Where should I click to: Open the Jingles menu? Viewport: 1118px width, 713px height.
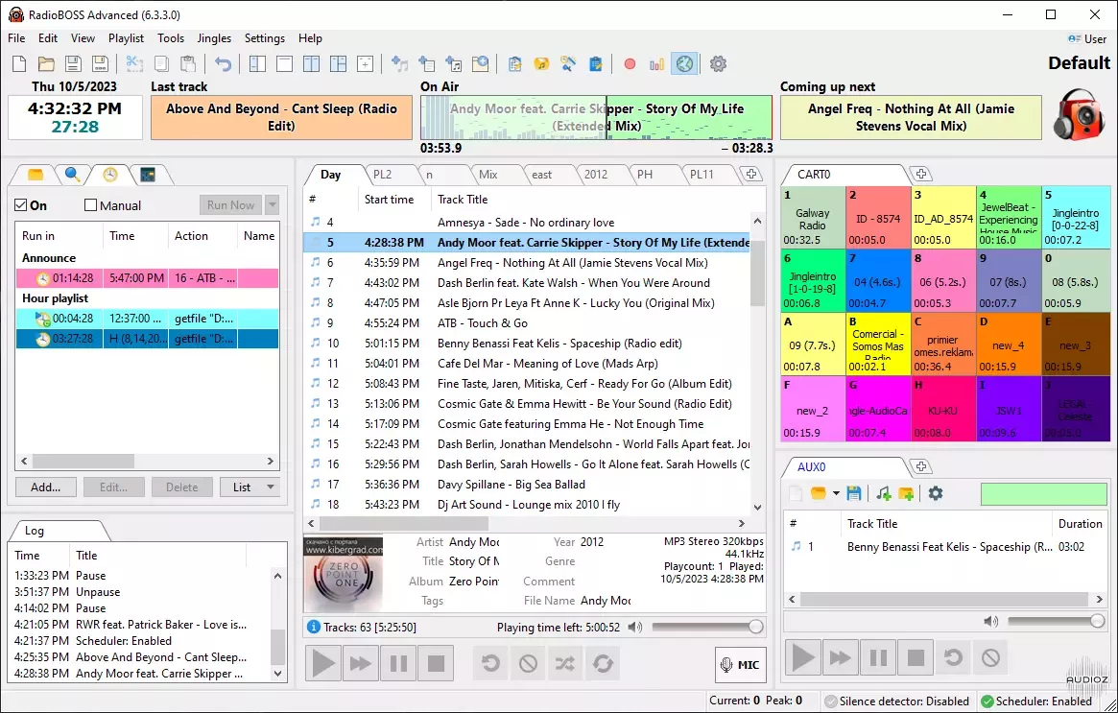[x=214, y=38]
